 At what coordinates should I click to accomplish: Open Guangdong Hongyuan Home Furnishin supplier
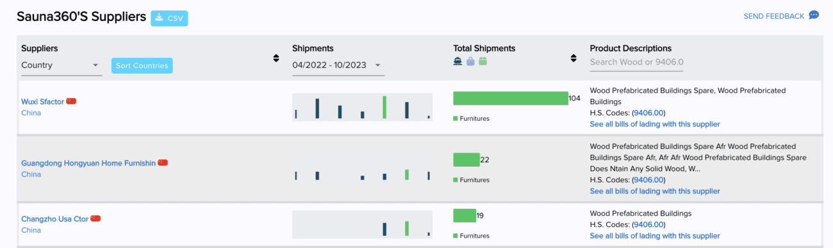coord(88,163)
